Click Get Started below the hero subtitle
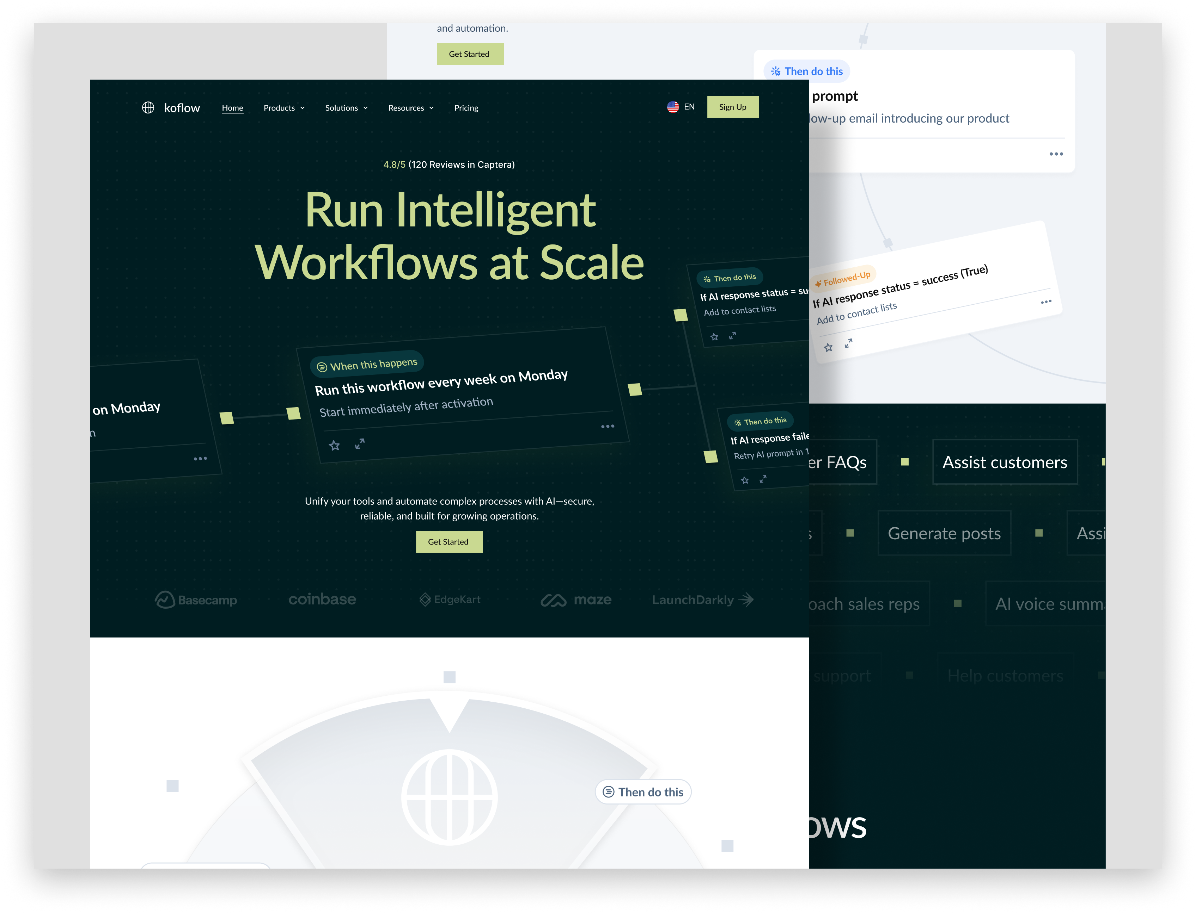This screenshot has height=913, width=1196. [449, 542]
